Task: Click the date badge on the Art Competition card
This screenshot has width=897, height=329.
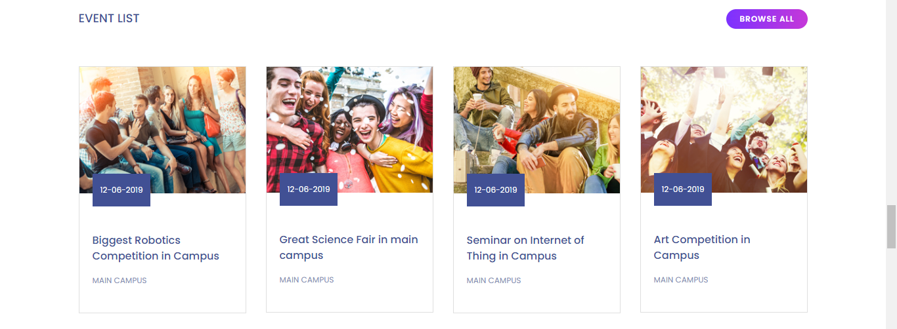Action: 683,189
